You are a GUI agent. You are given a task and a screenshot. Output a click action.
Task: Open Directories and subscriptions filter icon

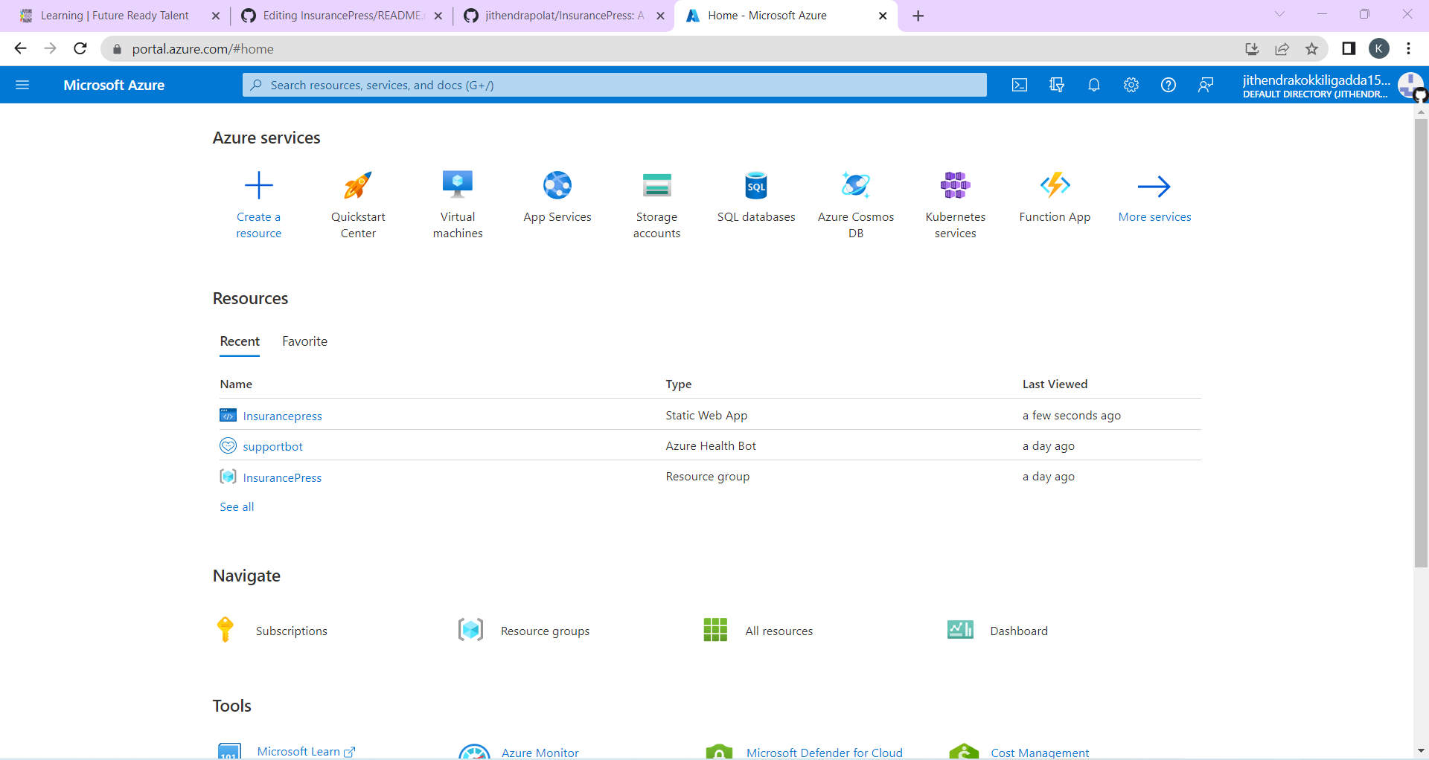pos(1057,85)
